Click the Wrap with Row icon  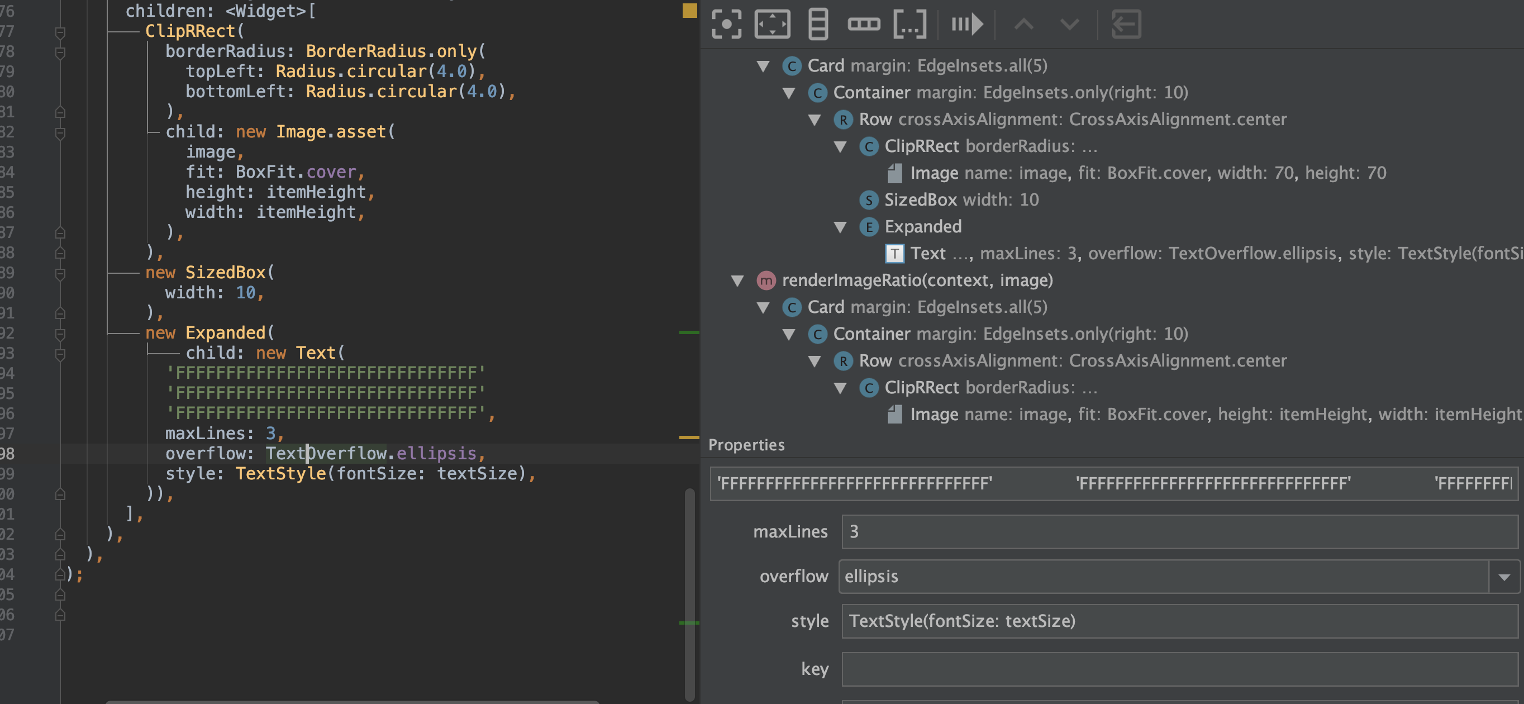coord(863,24)
